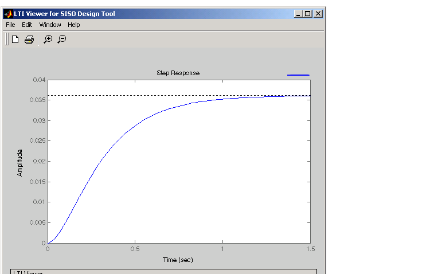Select the Zoom Out magnifier tool

[62, 39]
